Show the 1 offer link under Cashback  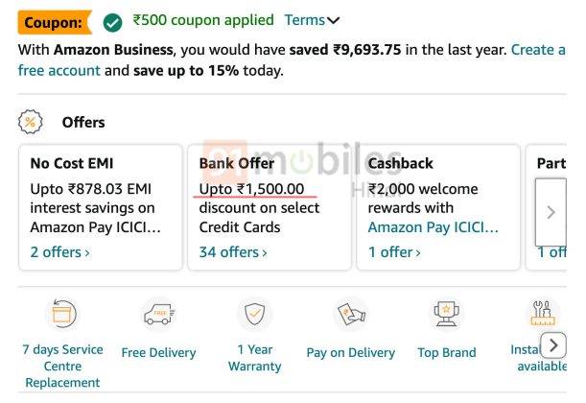pyautogui.click(x=394, y=252)
